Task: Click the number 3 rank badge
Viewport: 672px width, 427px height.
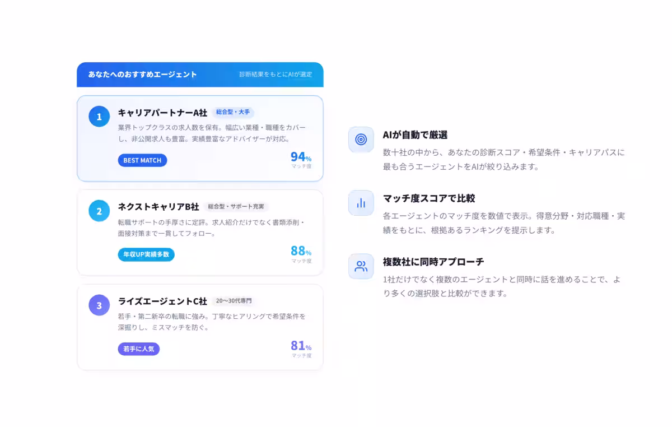Action: (99, 305)
